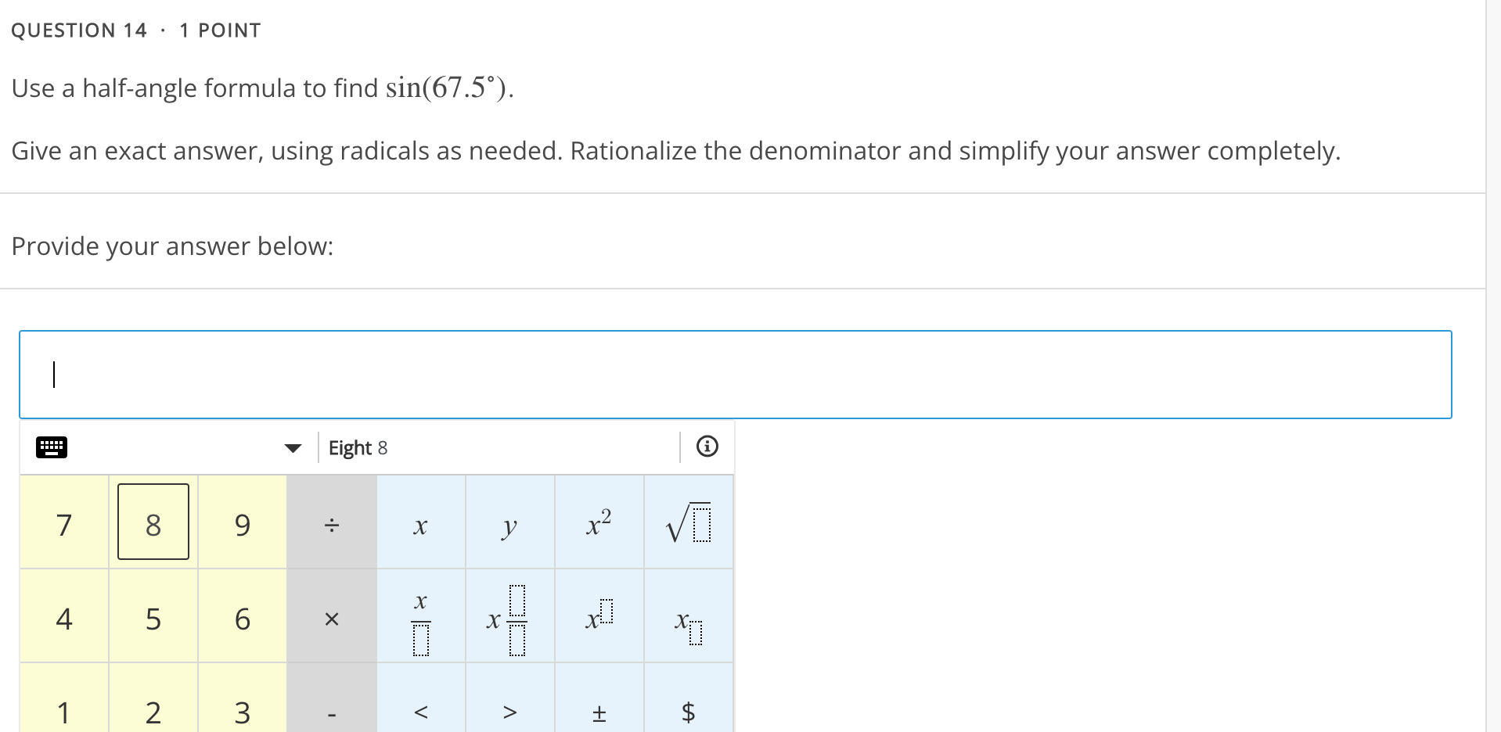The image size is (1501, 732).
Task: Open the keypad layout dropdown
Action: (292, 447)
